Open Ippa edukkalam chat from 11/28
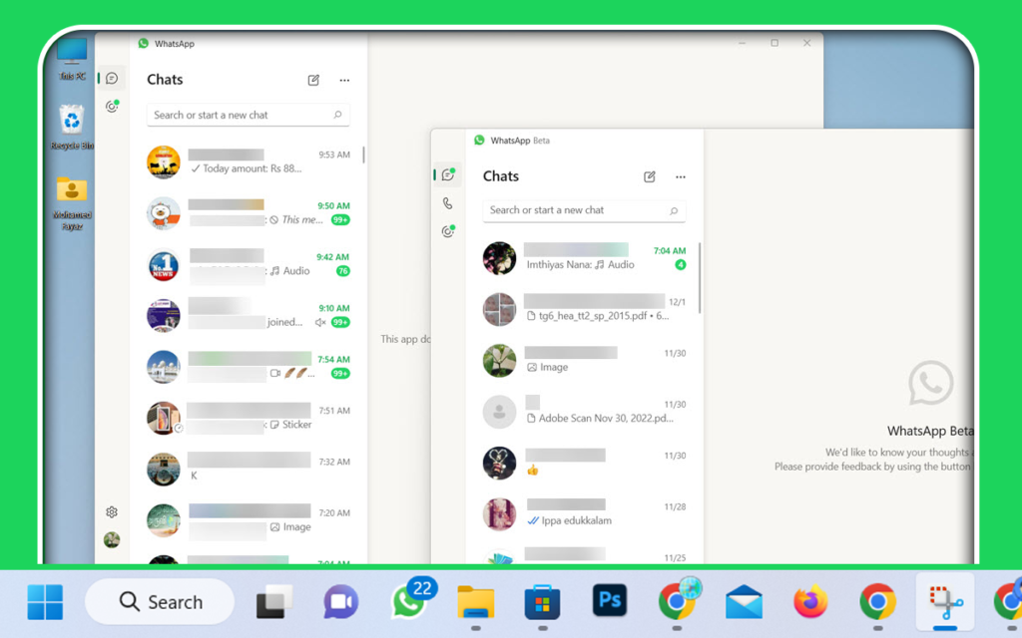 pos(584,513)
